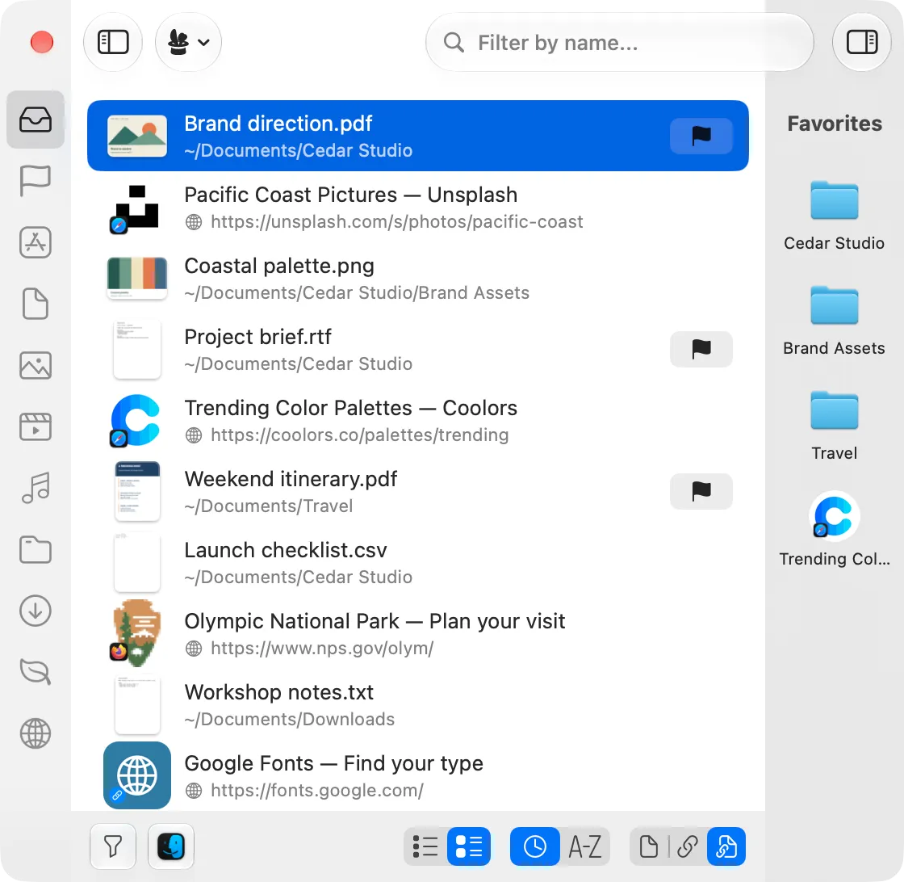Click the fonts.google.com URL
904x882 pixels.
tap(317, 790)
